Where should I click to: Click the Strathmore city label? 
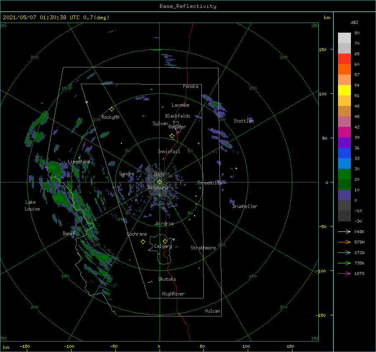coord(203,248)
